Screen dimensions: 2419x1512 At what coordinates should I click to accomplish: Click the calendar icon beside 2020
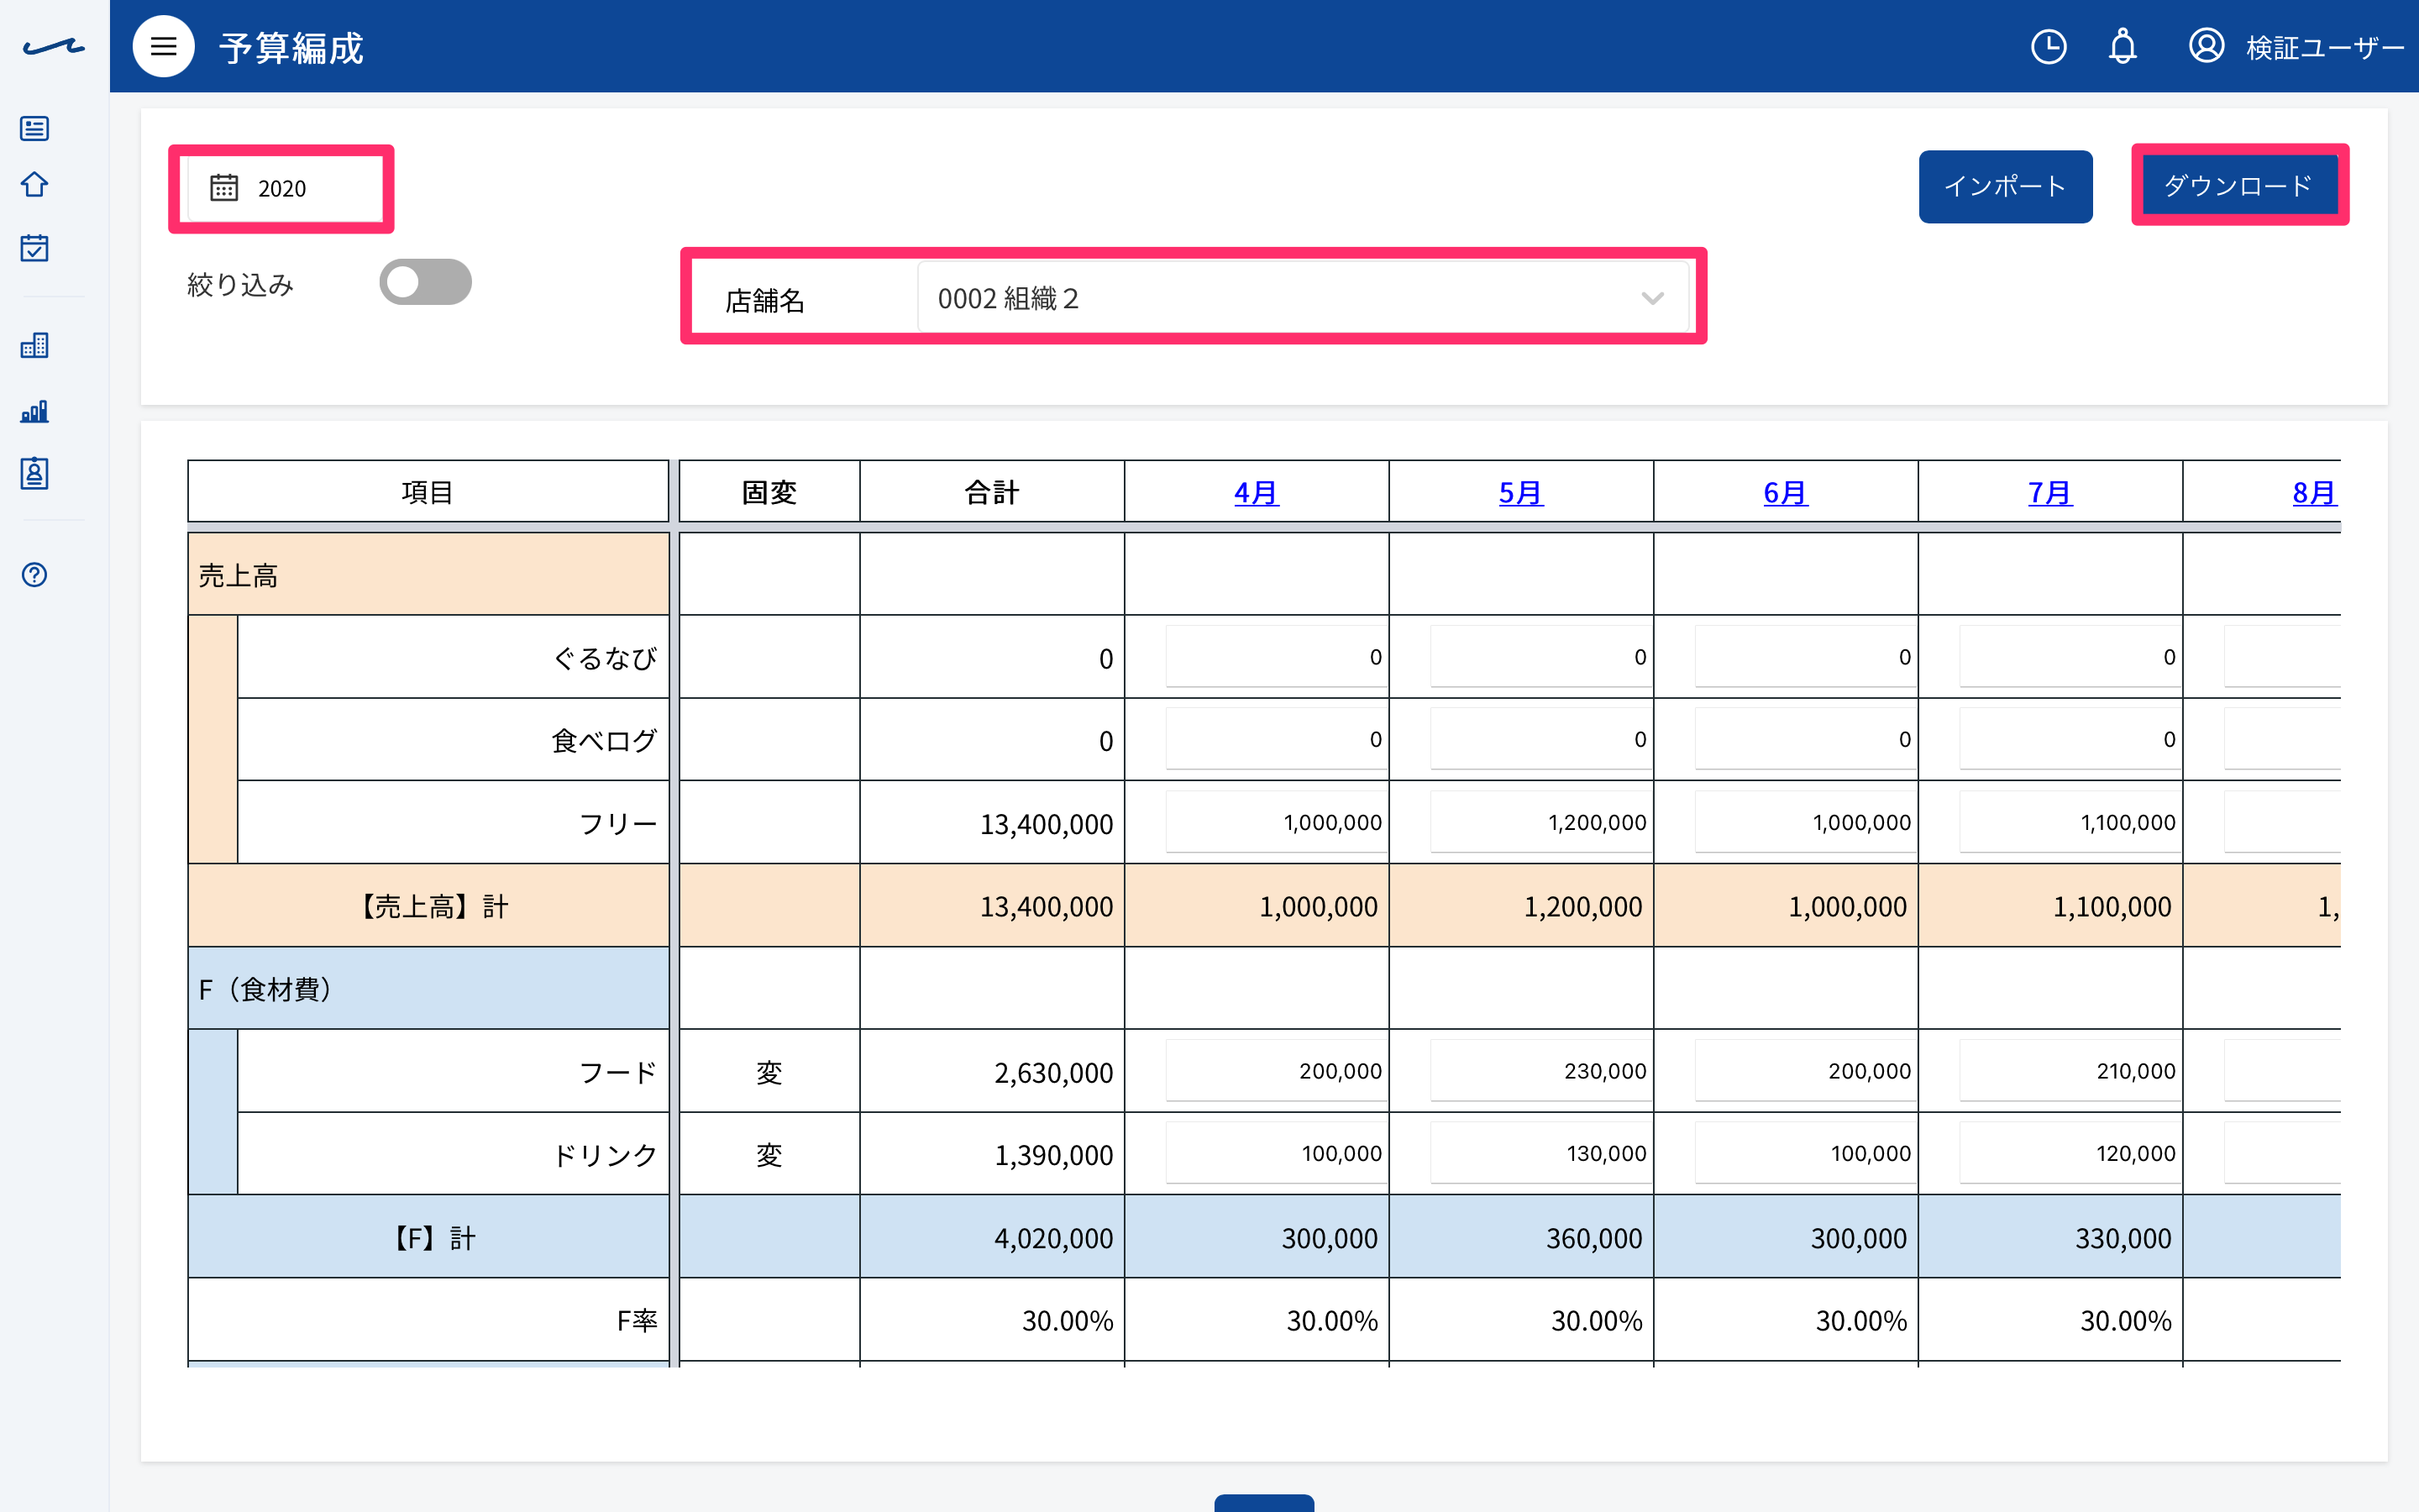coord(224,188)
